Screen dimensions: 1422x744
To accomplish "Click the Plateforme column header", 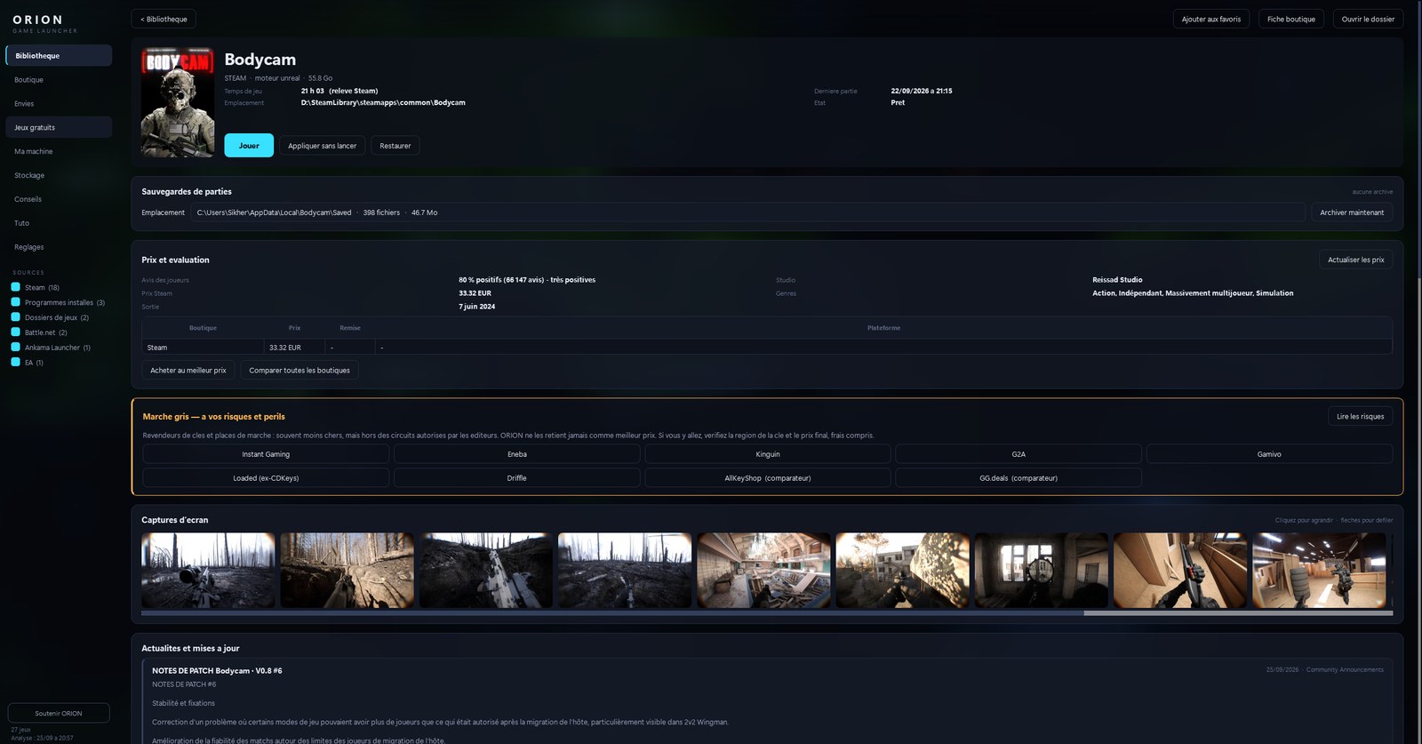I will (883, 328).
